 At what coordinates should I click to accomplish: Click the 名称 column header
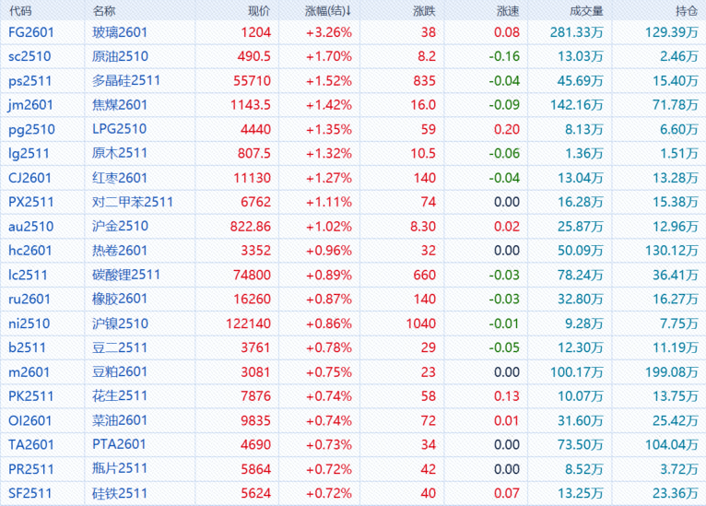pos(104,10)
